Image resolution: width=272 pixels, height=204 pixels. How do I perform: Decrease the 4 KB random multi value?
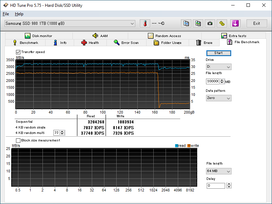click(x=62, y=134)
